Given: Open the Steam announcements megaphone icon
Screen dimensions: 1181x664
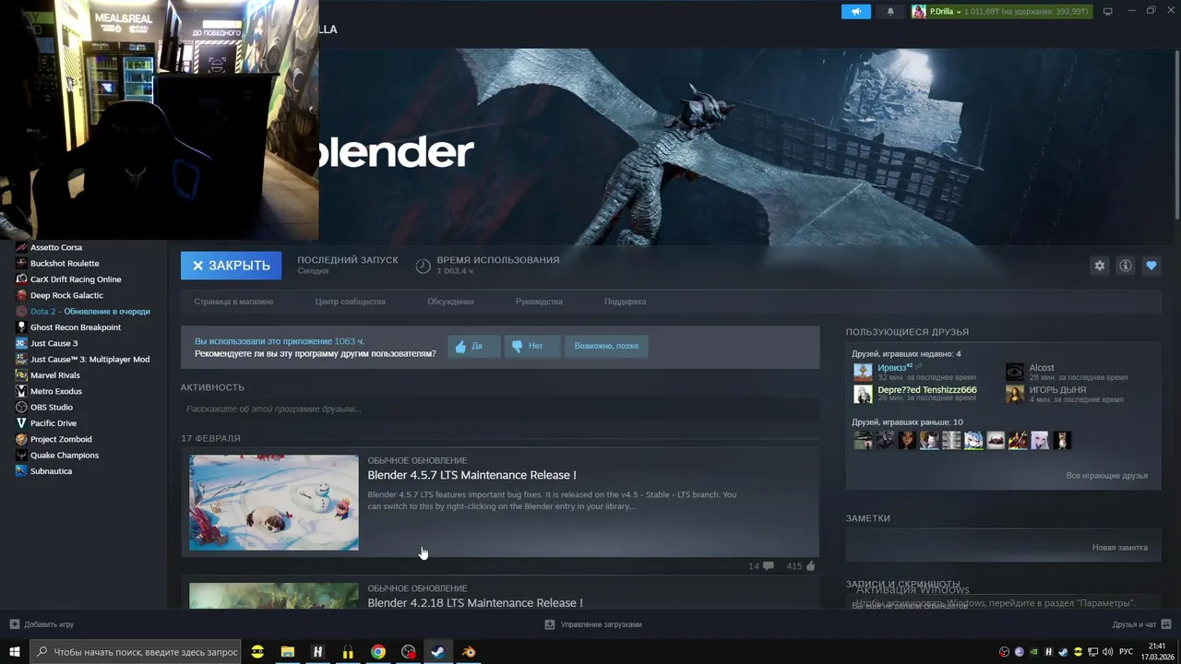Looking at the screenshot, I should 855,11.
